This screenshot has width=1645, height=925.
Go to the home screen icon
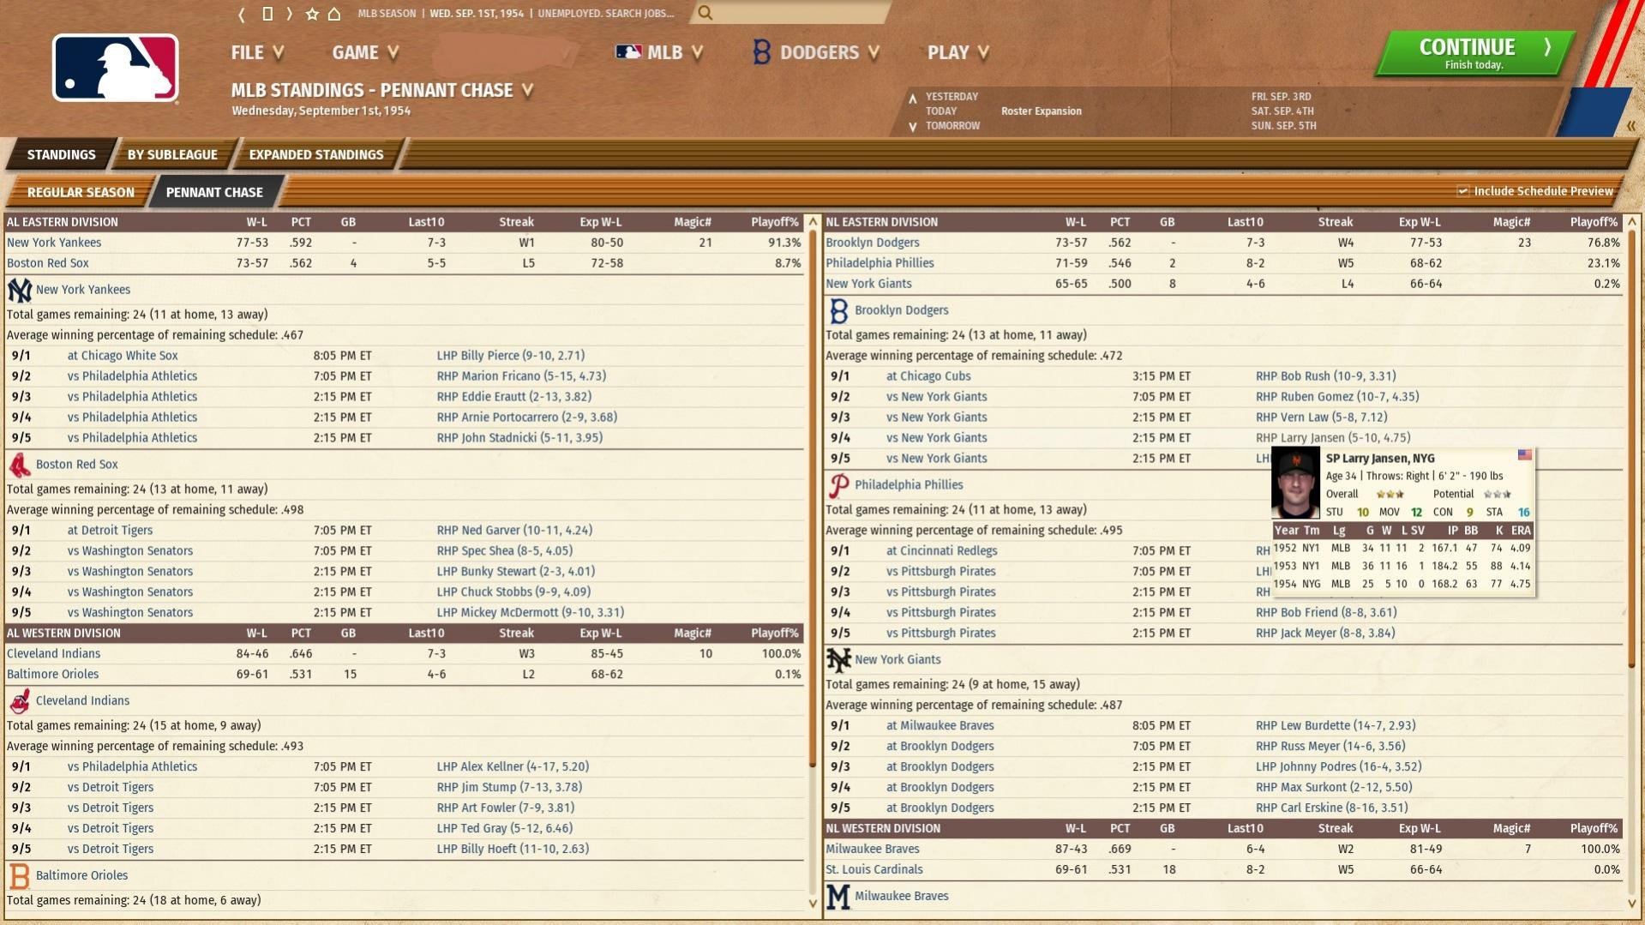(x=334, y=14)
